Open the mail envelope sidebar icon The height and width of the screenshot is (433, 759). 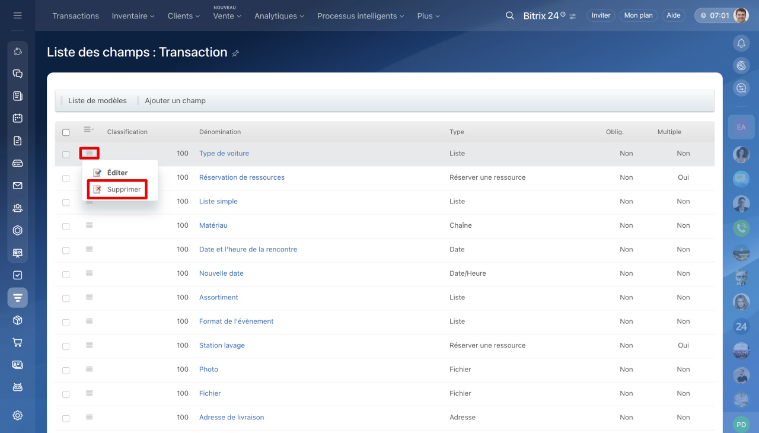coord(18,186)
